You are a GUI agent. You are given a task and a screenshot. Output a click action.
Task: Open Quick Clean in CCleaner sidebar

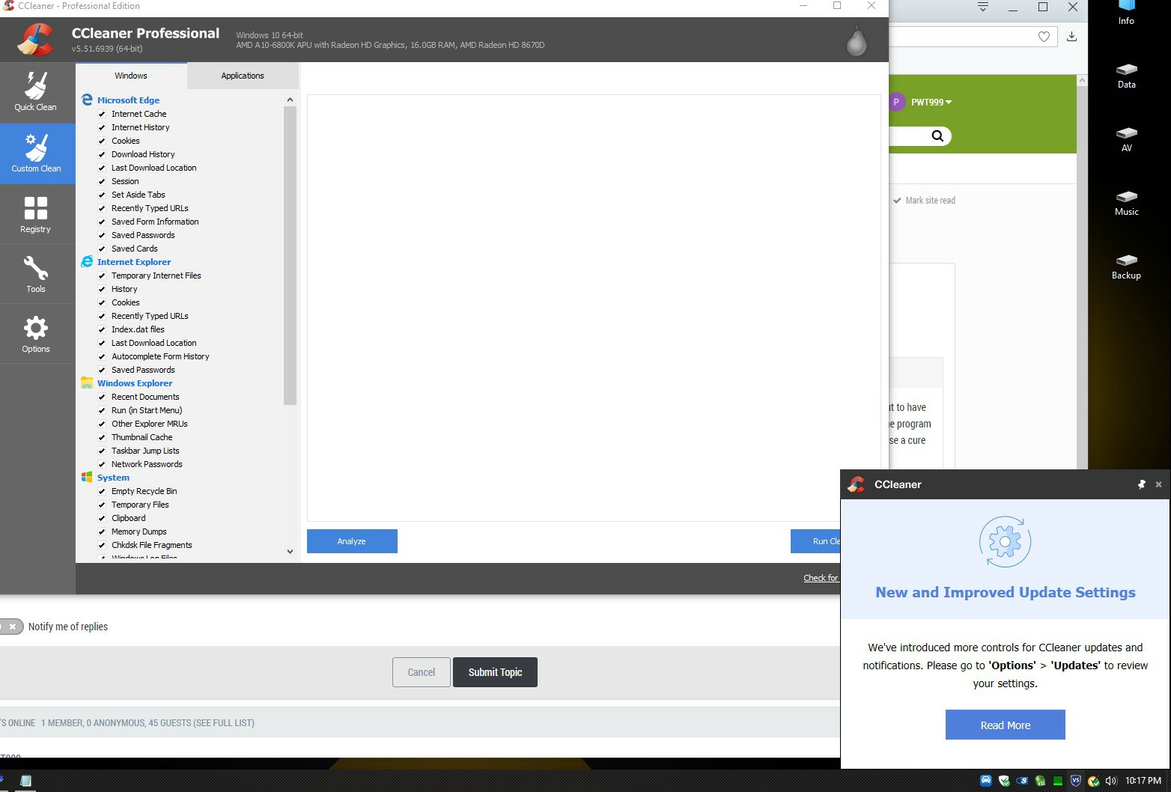click(36, 92)
